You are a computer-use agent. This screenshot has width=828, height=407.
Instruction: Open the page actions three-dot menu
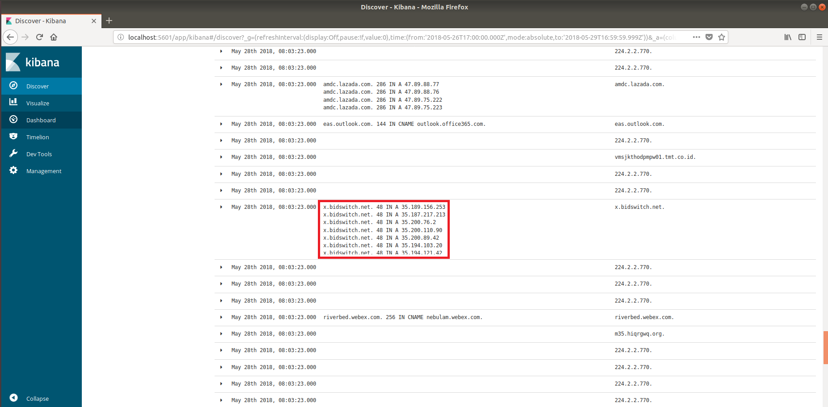pos(696,37)
